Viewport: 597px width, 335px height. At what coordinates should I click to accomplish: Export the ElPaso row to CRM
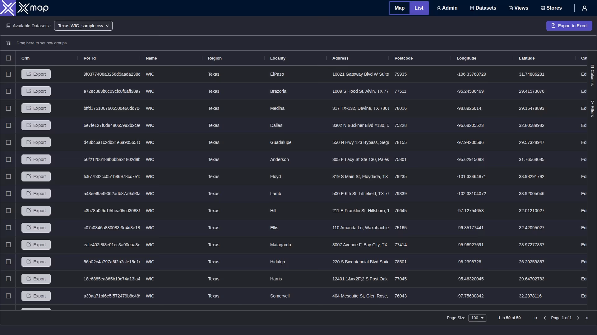point(36,74)
